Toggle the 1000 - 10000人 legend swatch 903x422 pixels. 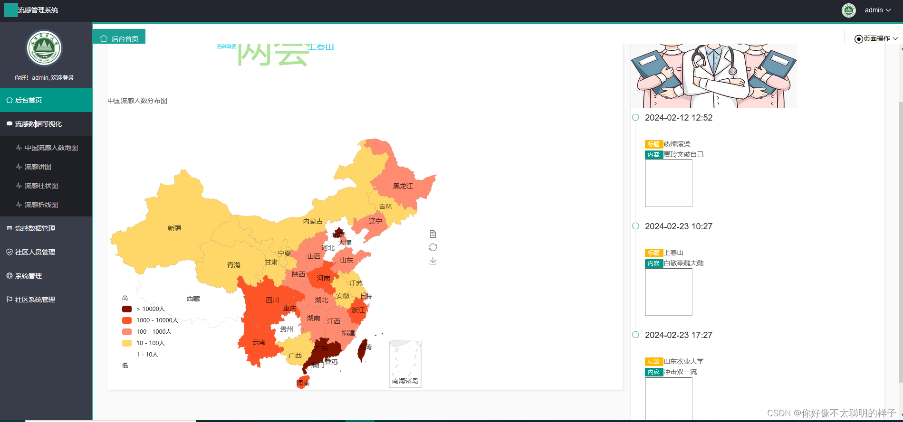(x=127, y=320)
